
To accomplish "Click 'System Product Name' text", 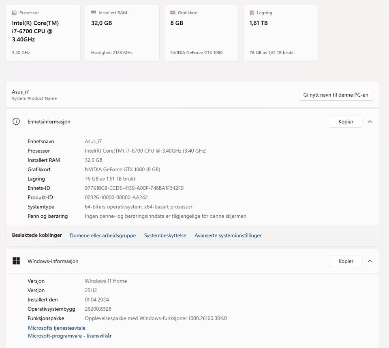I will [34, 99].
